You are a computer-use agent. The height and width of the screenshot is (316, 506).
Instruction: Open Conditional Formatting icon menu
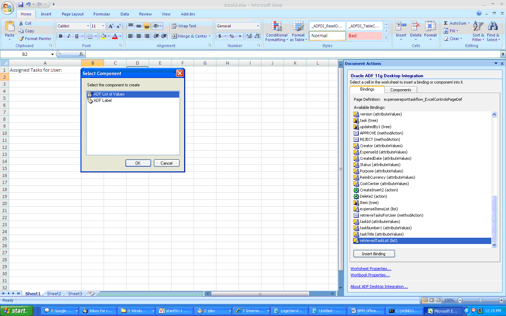[x=277, y=27]
